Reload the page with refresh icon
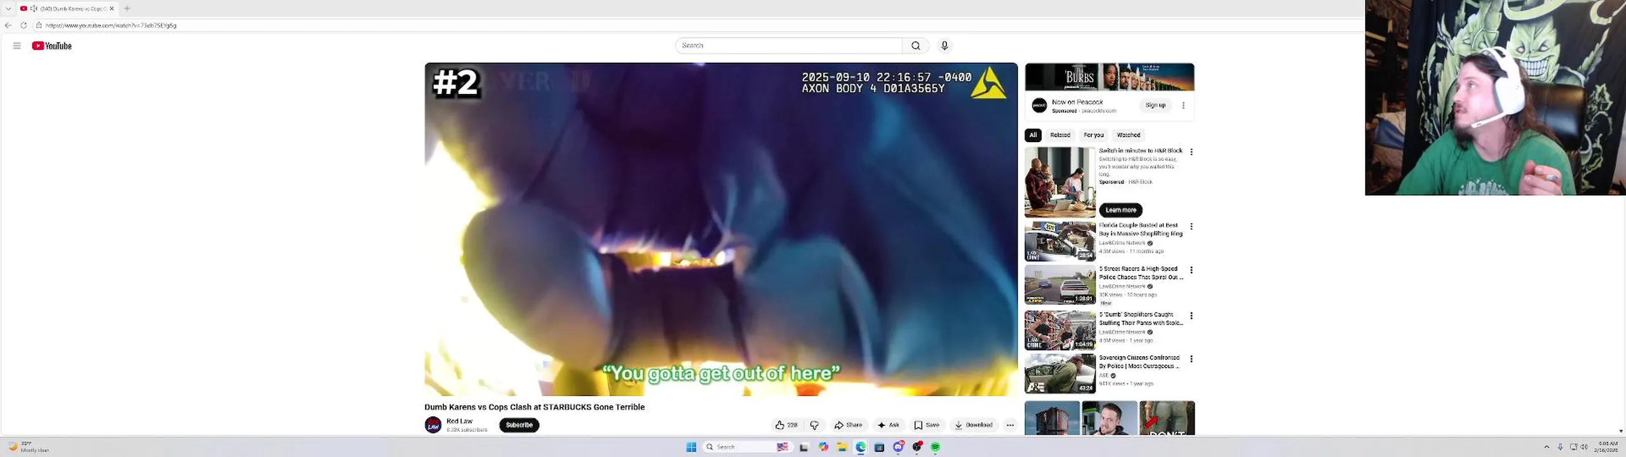Screen dimensions: 1626x457 24,25
